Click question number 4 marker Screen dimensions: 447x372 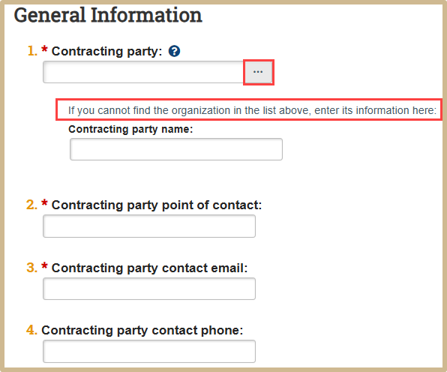[31, 330]
